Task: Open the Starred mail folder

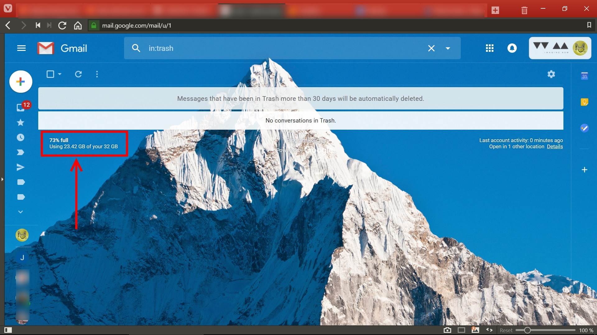Action: (x=21, y=123)
